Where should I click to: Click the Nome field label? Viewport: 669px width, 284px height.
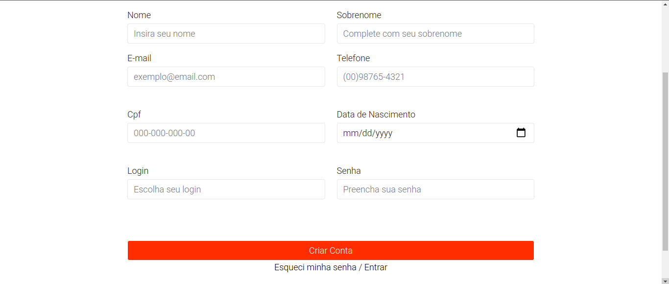(139, 15)
